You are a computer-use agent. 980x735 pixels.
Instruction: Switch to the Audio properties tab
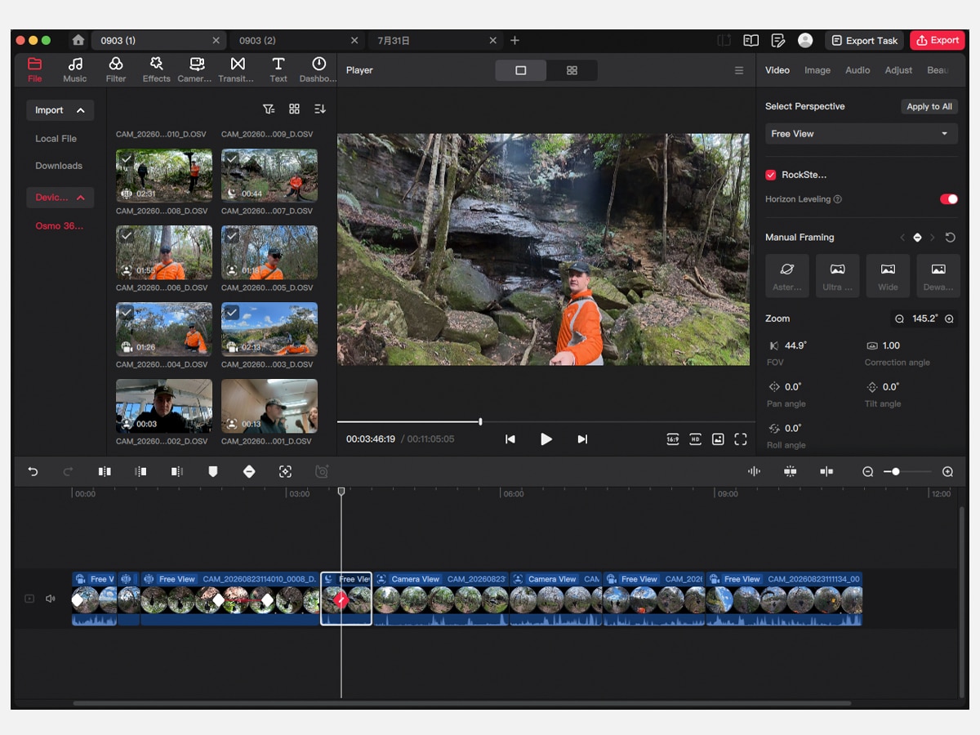pyautogui.click(x=857, y=70)
